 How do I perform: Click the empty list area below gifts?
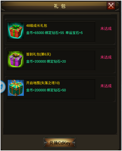coord(60,118)
